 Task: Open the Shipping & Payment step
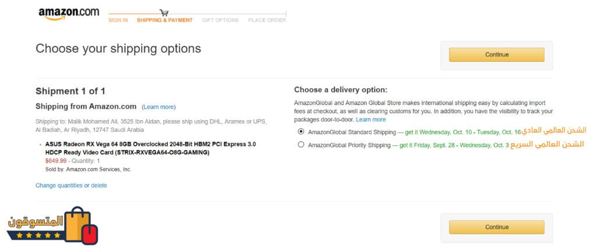click(x=164, y=20)
